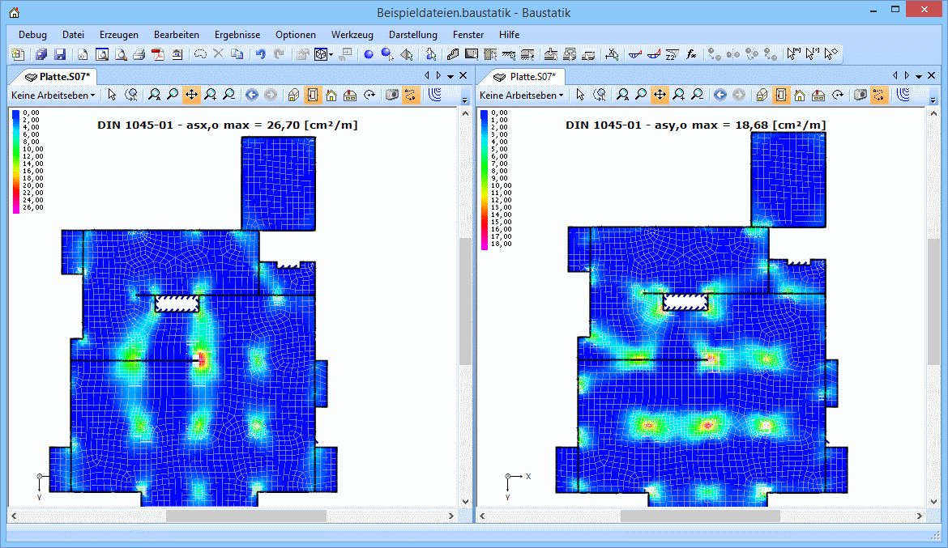The height and width of the screenshot is (548, 948).
Task: Click the isolines icon in right pane toolbar
Action: (x=903, y=95)
